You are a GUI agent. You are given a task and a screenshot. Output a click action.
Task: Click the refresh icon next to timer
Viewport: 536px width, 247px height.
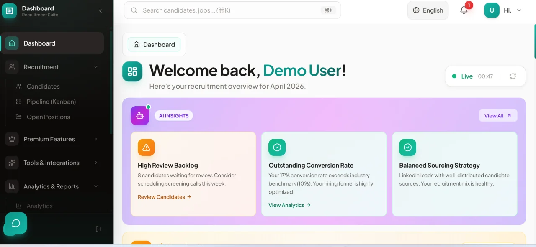pyautogui.click(x=513, y=76)
